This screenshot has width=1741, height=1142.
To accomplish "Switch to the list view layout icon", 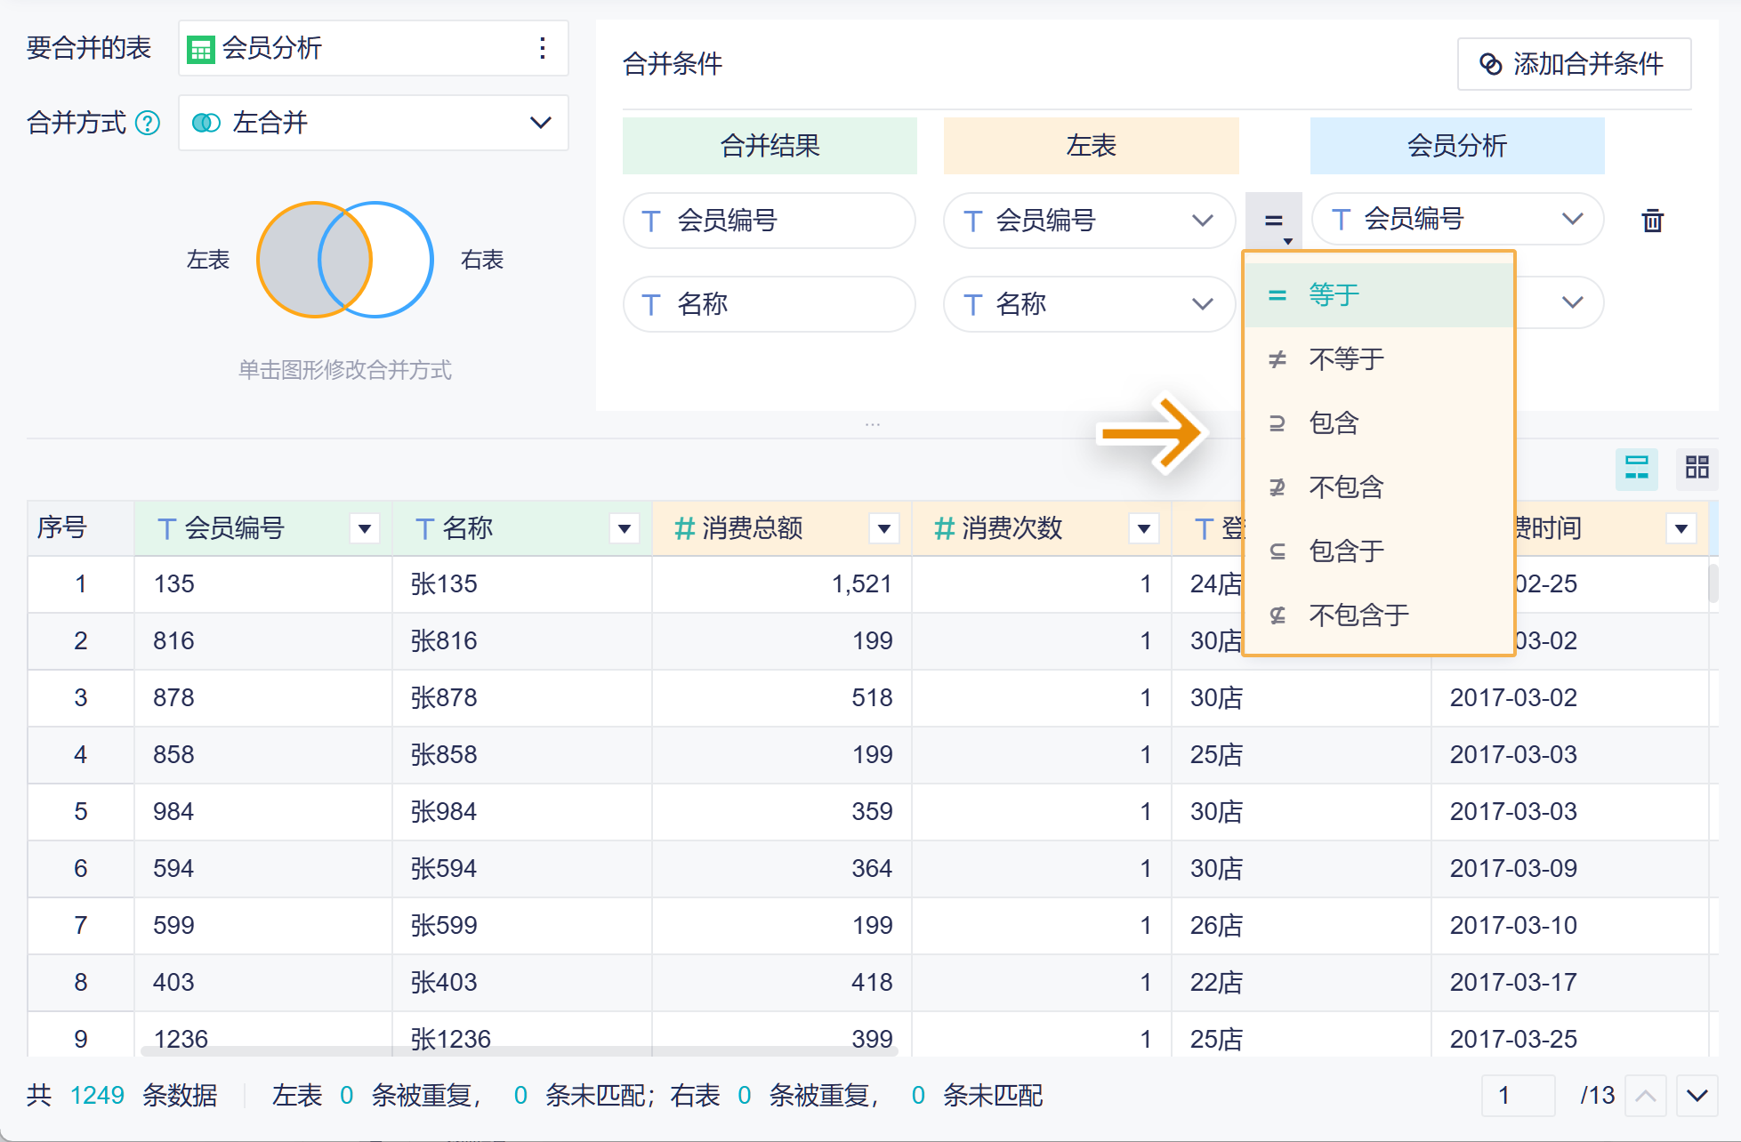I will (1636, 467).
